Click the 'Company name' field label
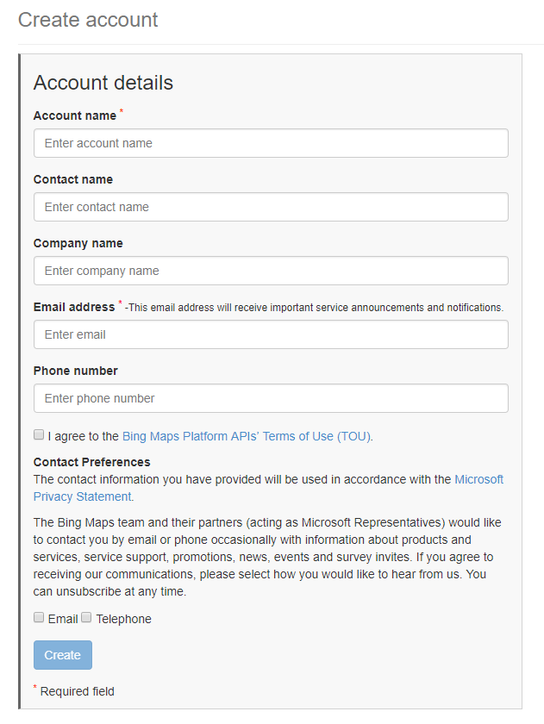The width and height of the screenshot is (544, 724). coord(78,243)
